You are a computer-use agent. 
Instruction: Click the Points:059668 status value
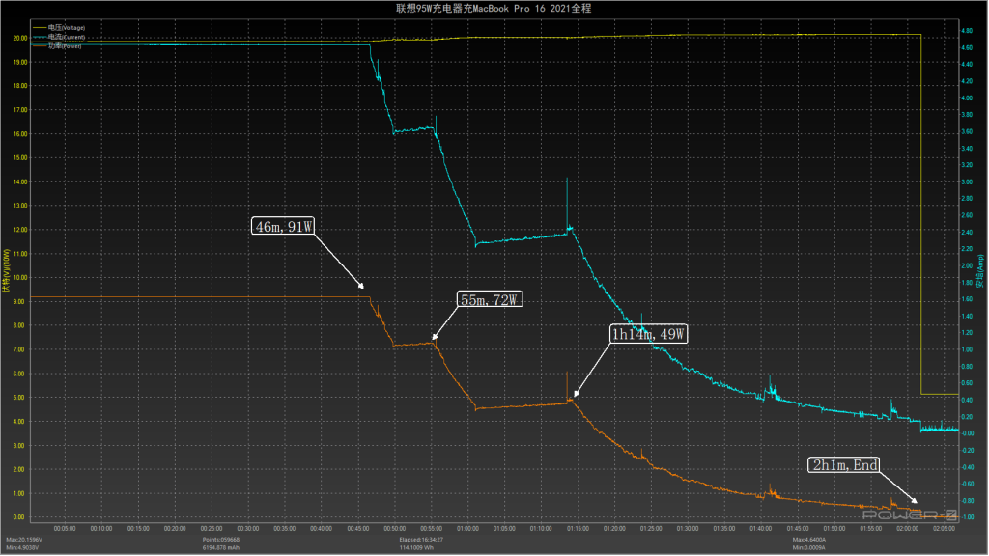[x=221, y=540]
